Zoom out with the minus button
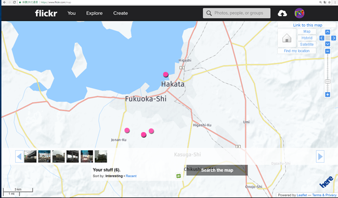Viewport: 338px width, 198px height. click(328, 51)
